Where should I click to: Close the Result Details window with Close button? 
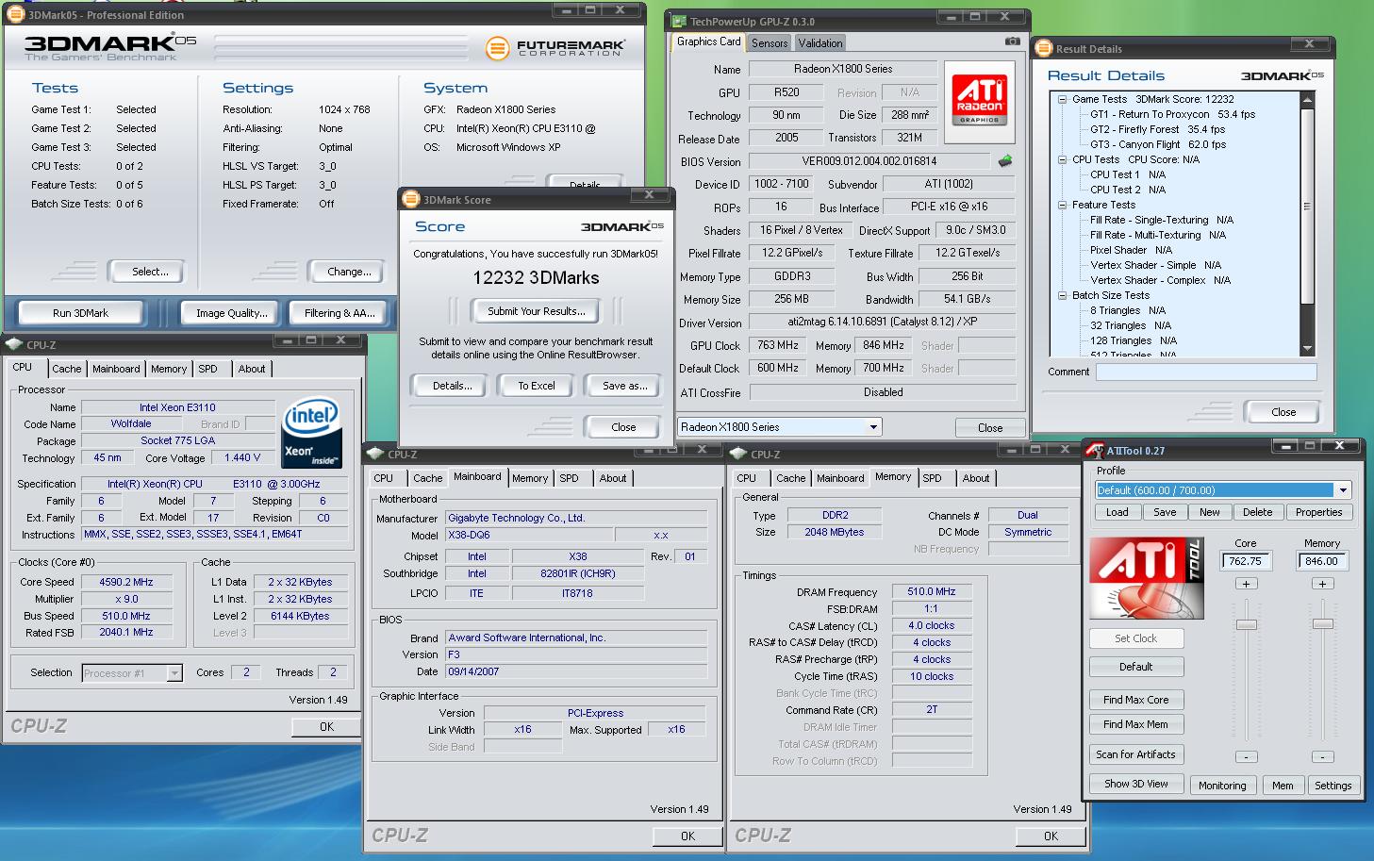pyautogui.click(x=1283, y=412)
